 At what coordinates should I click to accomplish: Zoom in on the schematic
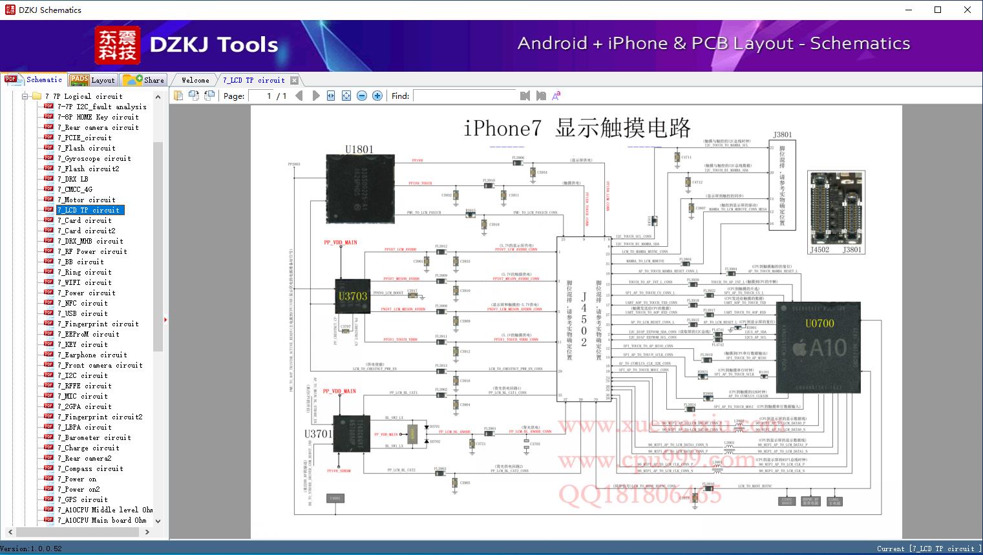tap(377, 96)
